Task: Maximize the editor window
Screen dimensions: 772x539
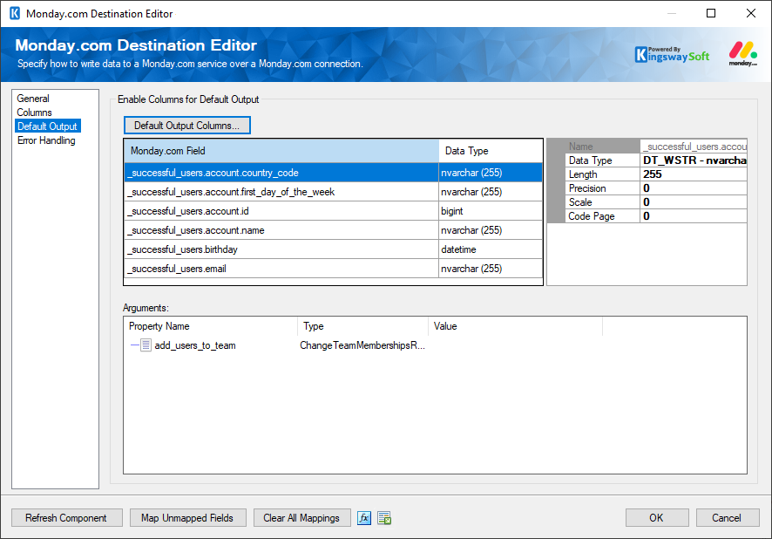Action: (x=711, y=13)
